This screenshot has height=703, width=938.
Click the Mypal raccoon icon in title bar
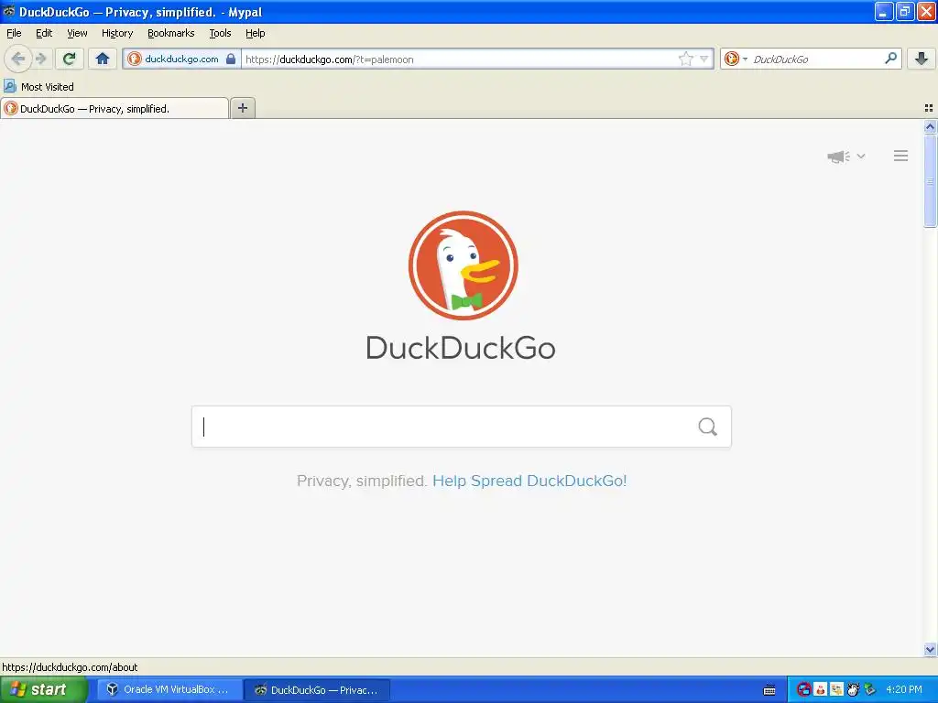(x=8, y=11)
